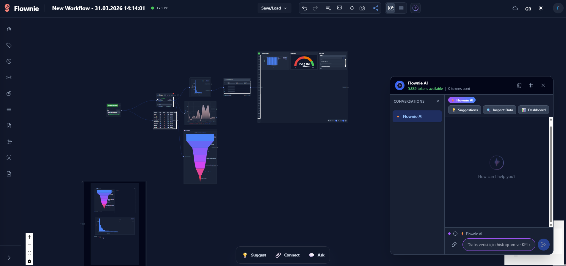Open the file export sidebar icon
The width and height of the screenshot is (566, 266).
pyautogui.click(x=9, y=174)
